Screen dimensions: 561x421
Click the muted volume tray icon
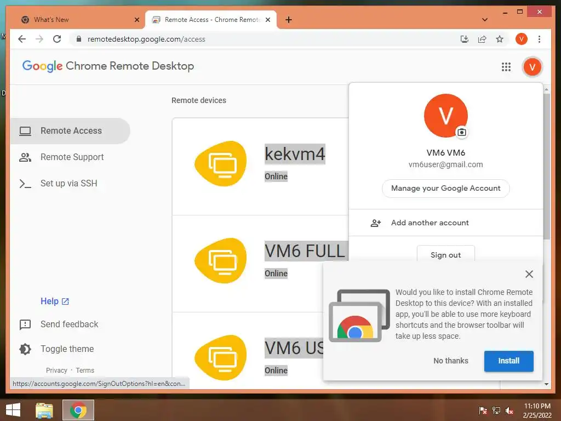pyautogui.click(x=510, y=410)
